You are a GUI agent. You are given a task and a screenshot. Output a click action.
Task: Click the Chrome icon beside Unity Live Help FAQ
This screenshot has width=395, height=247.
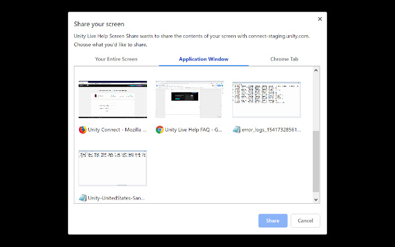click(159, 130)
